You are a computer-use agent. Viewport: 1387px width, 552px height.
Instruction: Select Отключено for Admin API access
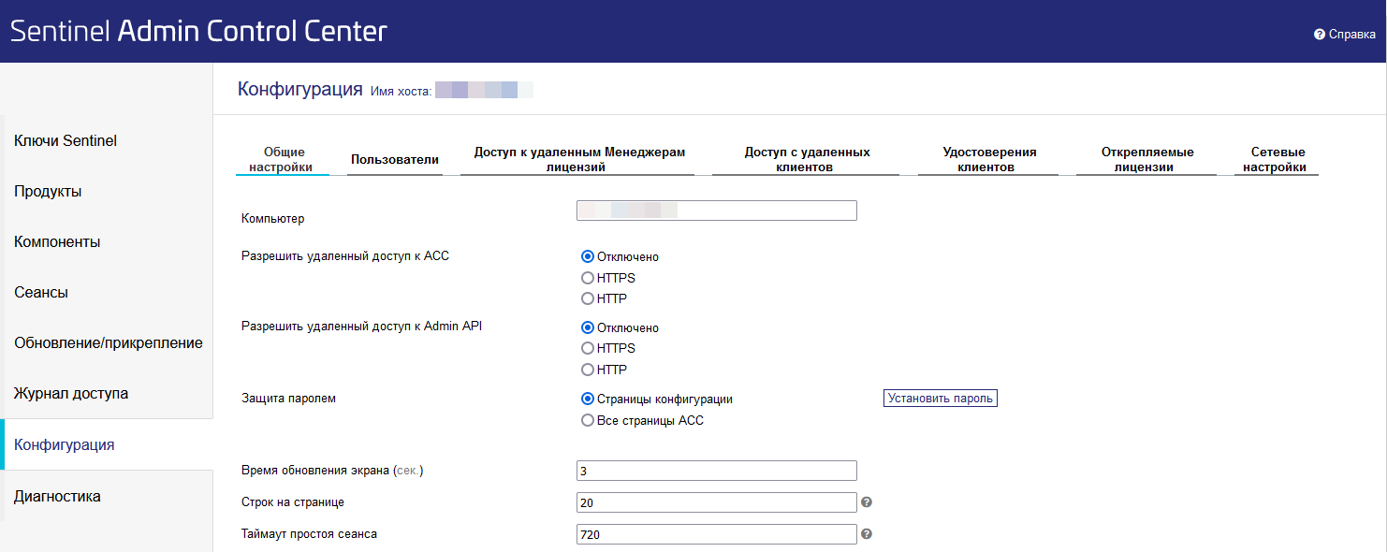coord(588,327)
